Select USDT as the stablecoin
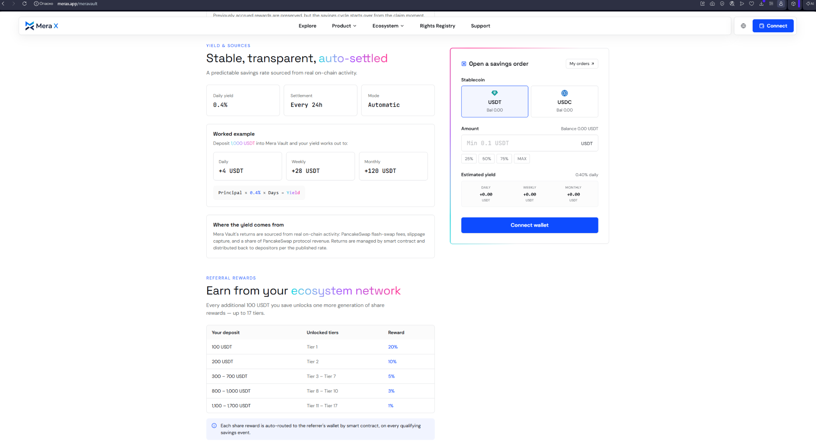This screenshot has width=816, height=441. [x=494, y=102]
